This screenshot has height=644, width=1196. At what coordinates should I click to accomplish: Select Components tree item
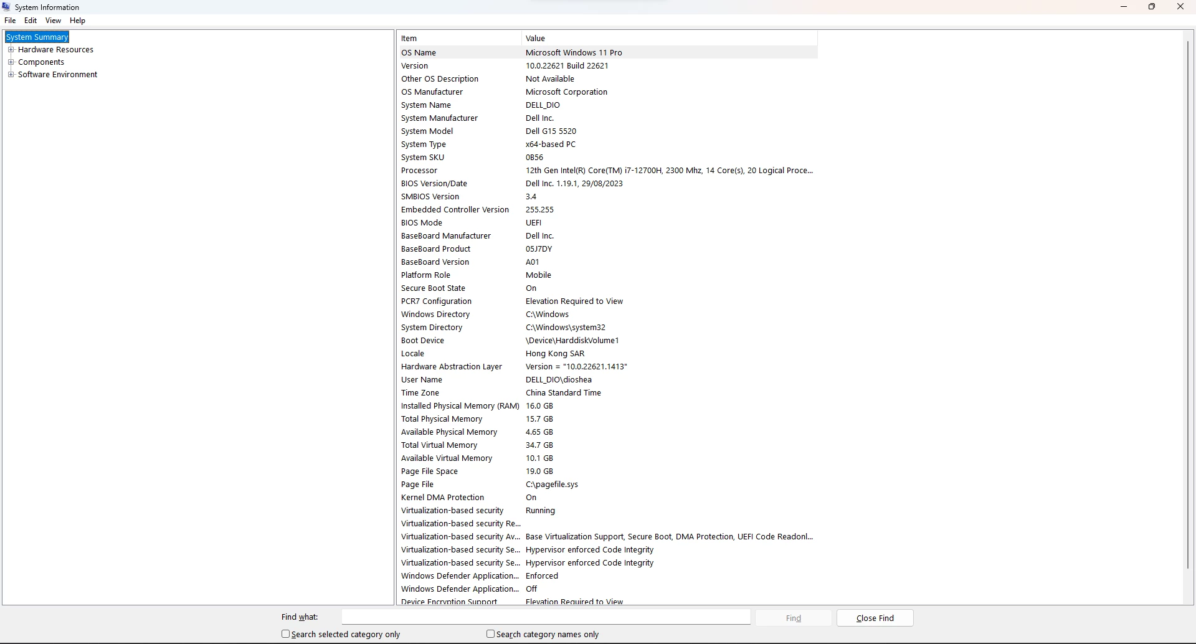41,62
